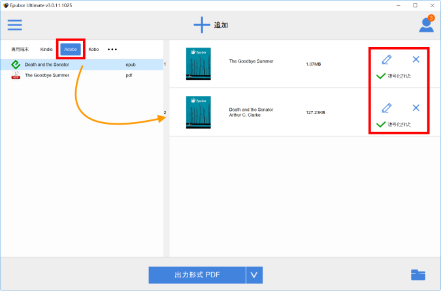Edit metadata for The Goodbye Summer

[x=386, y=59]
